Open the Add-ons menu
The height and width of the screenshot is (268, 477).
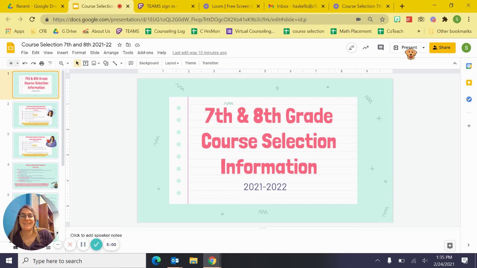click(x=145, y=53)
